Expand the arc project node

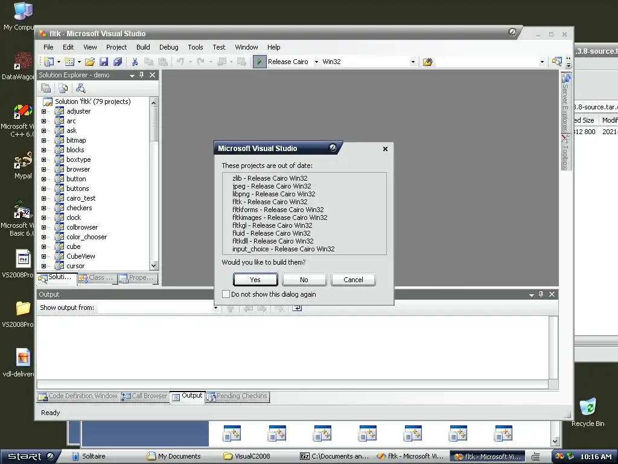43,121
